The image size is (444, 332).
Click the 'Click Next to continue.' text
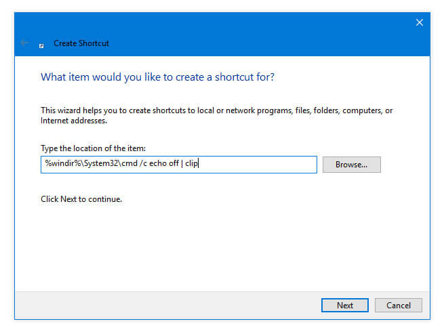(81, 199)
